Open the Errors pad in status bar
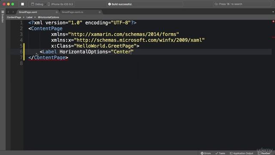This screenshot has height=155, width=275. [x=206, y=153]
